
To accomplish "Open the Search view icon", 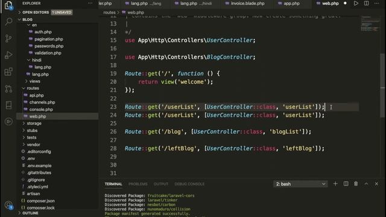I will pyautogui.click(x=8, y=22).
